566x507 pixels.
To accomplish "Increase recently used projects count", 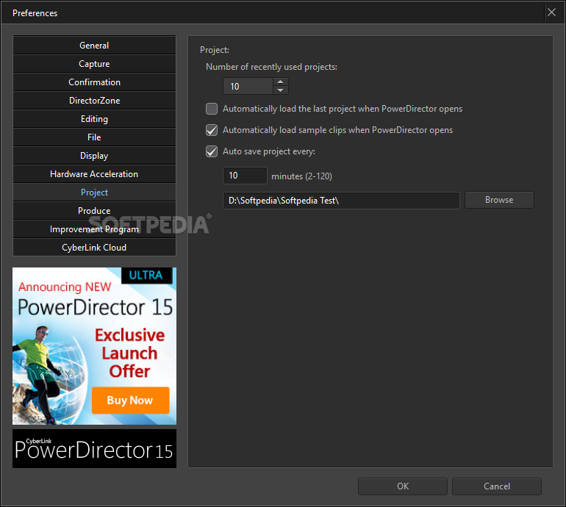I will [x=281, y=82].
